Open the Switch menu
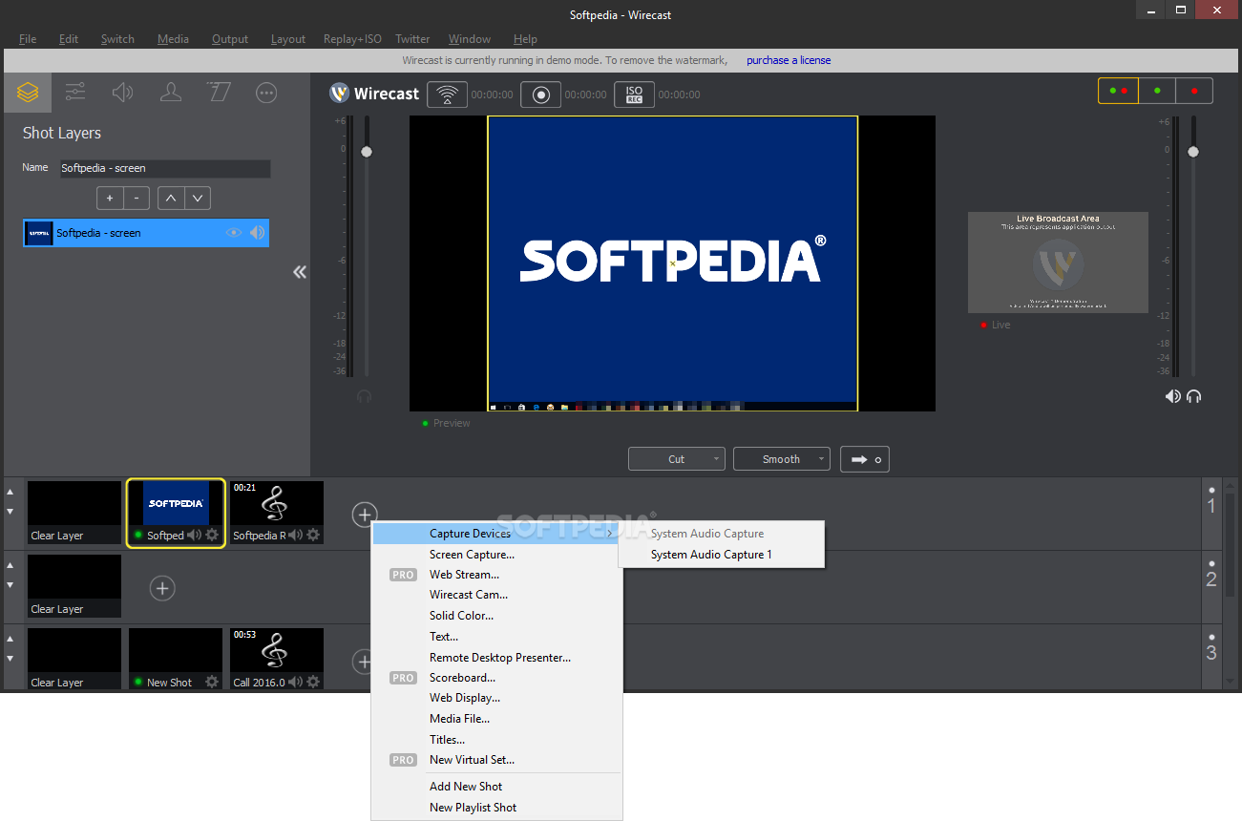 pyautogui.click(x=117, y=39)
